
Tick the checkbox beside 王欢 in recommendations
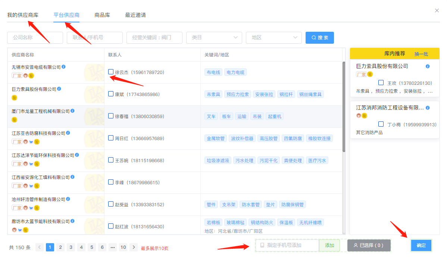[381, 83]
